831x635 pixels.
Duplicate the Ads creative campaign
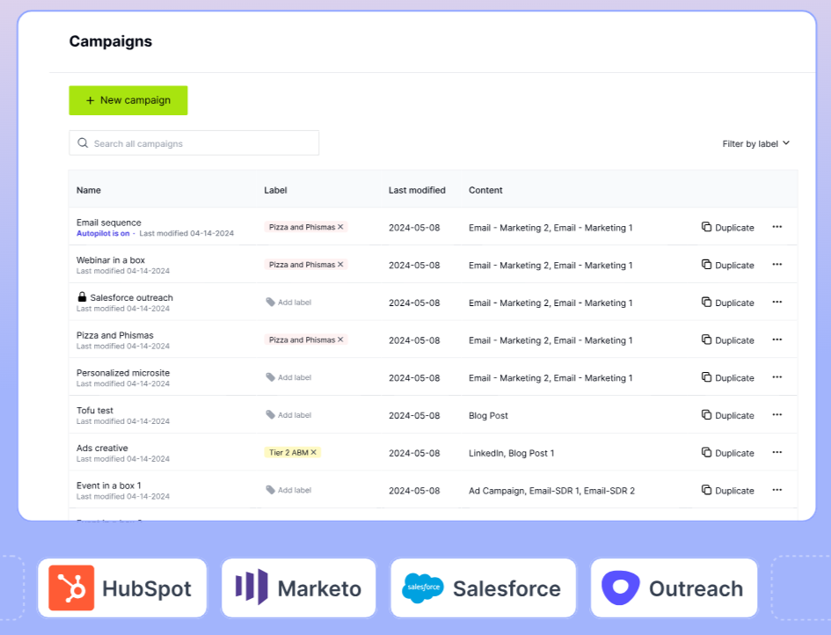click(x=727, y=453)
